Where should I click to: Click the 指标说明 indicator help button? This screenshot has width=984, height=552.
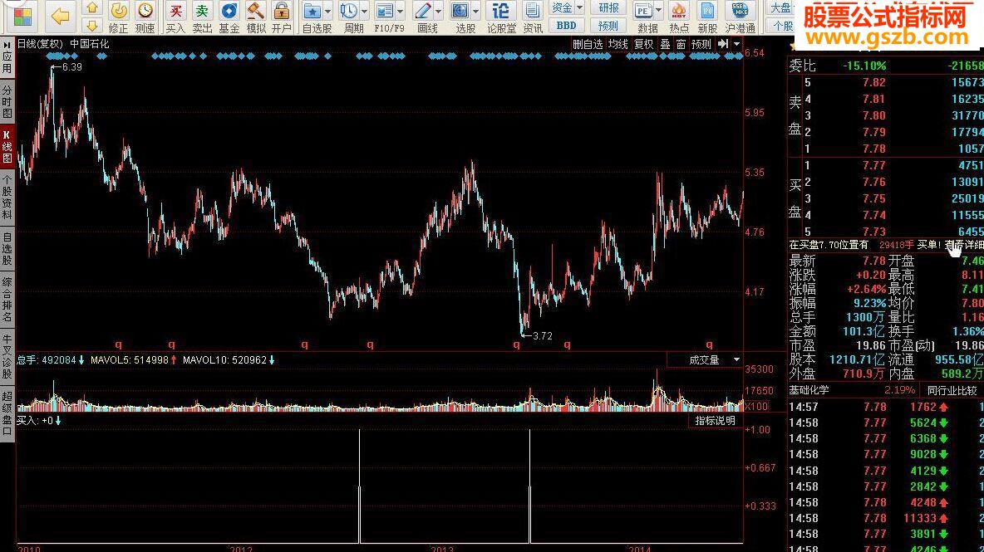715,420
